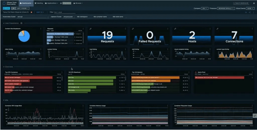Screen dimensions: 257x130
Task: Click the Jump To button
Action: (x=40, y=12)
